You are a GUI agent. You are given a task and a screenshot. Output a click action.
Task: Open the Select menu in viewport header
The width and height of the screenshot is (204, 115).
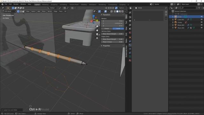(33, 11)
